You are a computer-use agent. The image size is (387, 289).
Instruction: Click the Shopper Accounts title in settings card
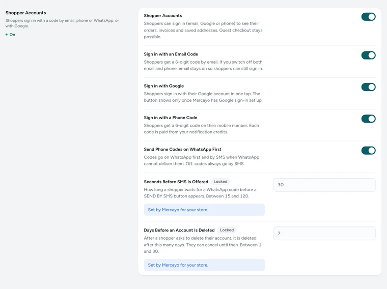163,16
